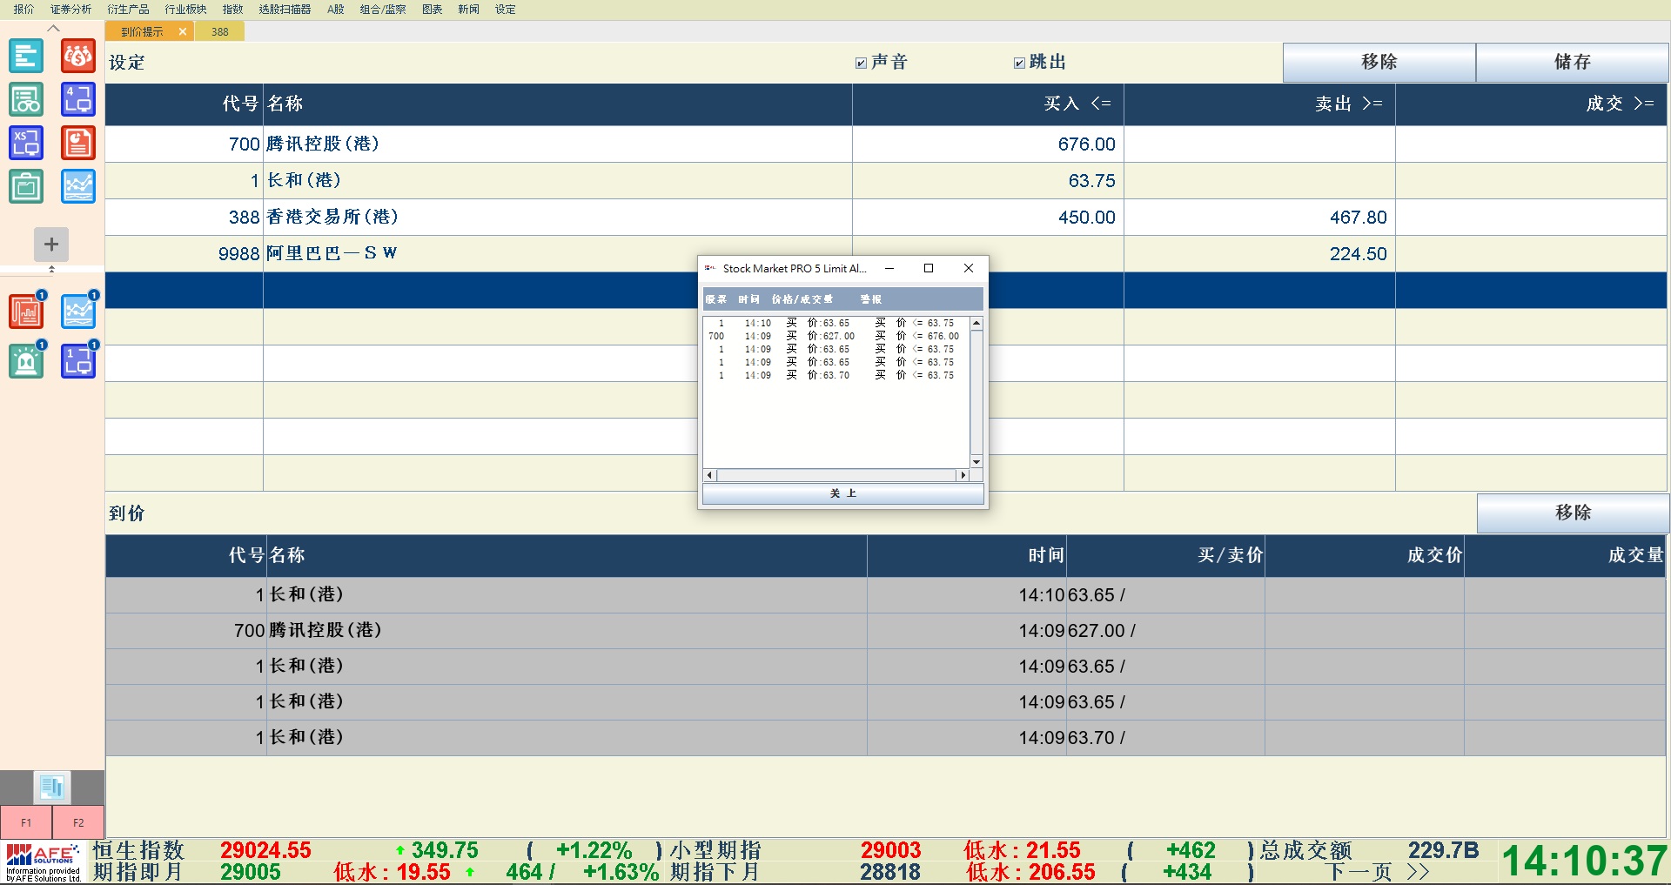The image size is (1671, 885).
Task: Click the 移除 button in 到价 section
Action: pos(1573,513)
